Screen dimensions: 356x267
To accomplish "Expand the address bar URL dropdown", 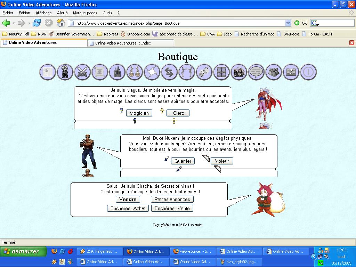I will [288, 23].
